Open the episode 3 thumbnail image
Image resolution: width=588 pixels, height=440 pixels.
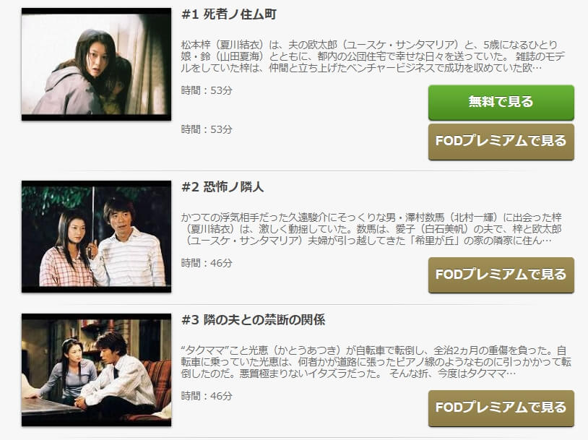[x=96, y=370]
